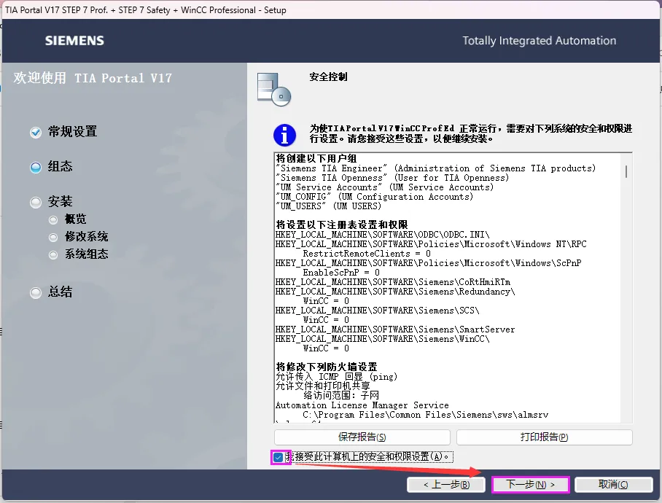Click the 将创建以下用户组 heading
The image size is (662, 503).
(316, 159)
